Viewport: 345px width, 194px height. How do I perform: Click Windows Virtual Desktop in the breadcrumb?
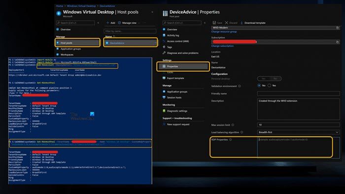pyautogui.click(x=81, y=6)
